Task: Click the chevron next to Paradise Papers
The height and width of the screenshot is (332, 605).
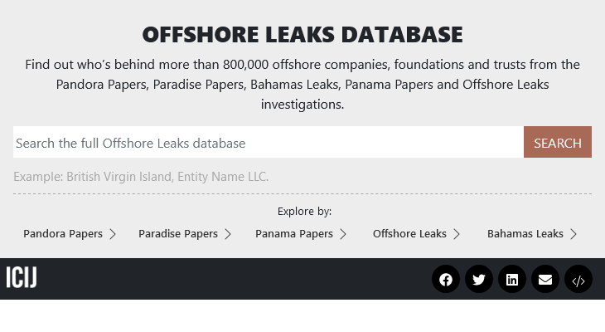Action: coord(228,234)
